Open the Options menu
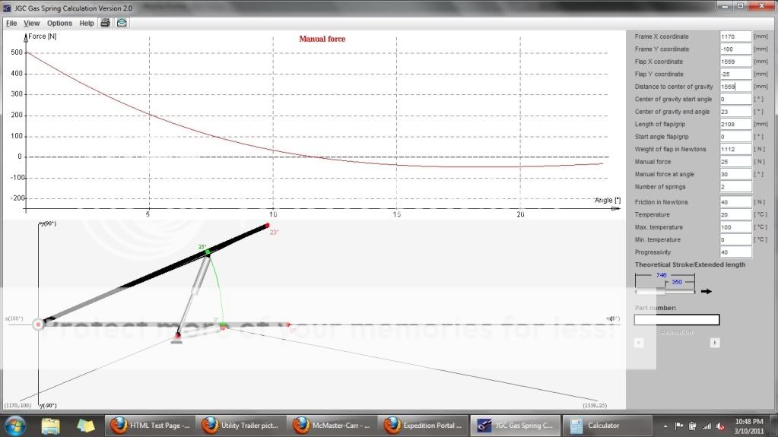The height and width of the screenshot is (437, 778). click(59, 23)
